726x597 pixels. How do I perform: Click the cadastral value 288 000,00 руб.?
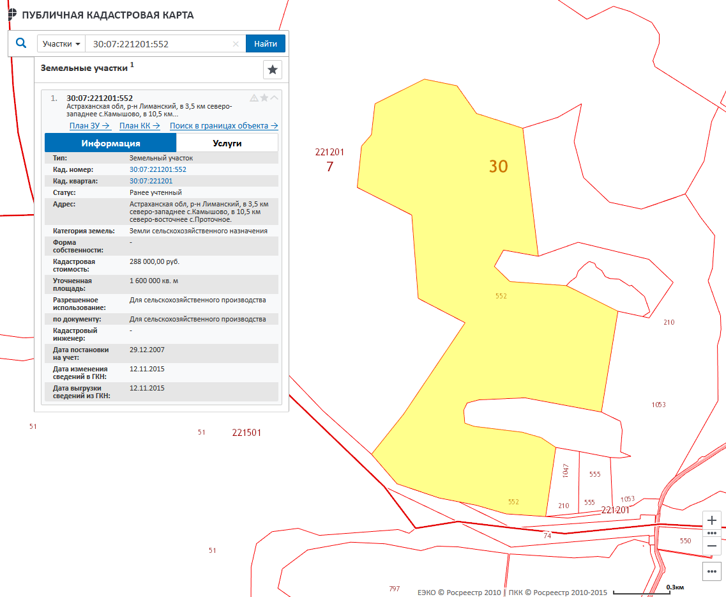[x=154, y=261]
